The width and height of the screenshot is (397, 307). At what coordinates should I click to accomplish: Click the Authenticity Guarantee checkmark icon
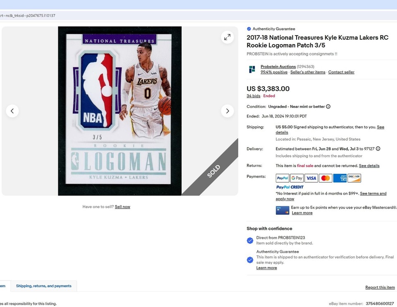(x=248, y=29)
